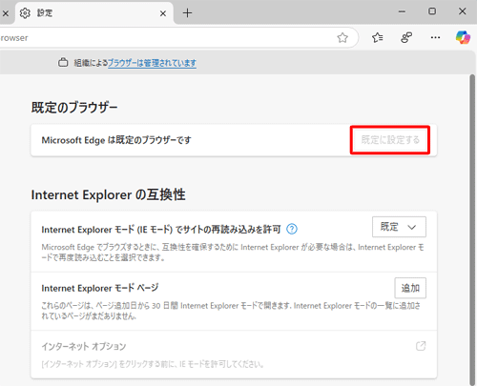Open the インターネット オプション external link icon
477x386 pixels.
(421, 346)
